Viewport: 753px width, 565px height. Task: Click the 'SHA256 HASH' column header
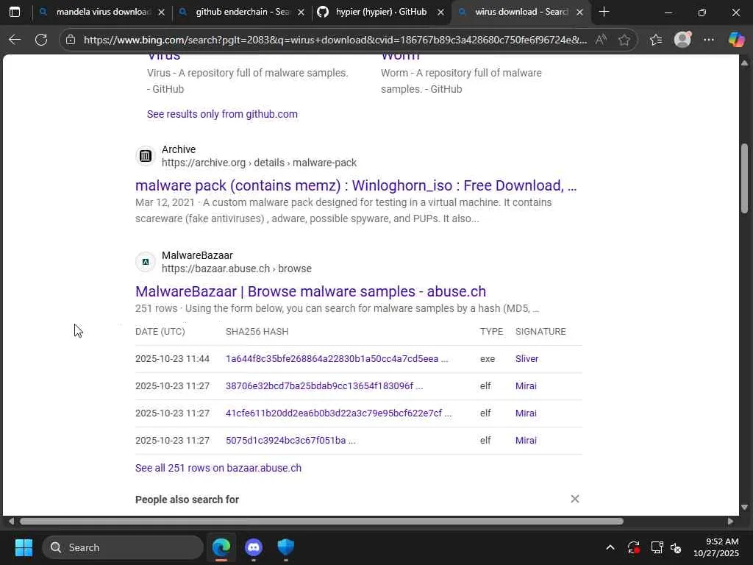click(x=257, y=332)
